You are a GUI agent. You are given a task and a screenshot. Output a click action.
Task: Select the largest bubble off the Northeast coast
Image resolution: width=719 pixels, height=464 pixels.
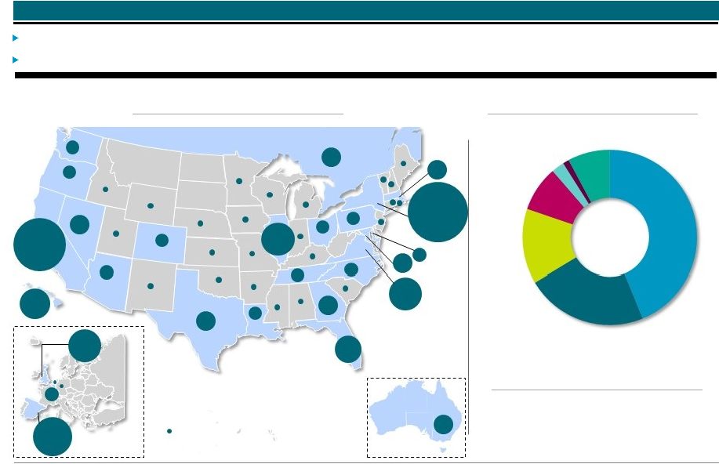pyautogui.click(x=438, y=212)
